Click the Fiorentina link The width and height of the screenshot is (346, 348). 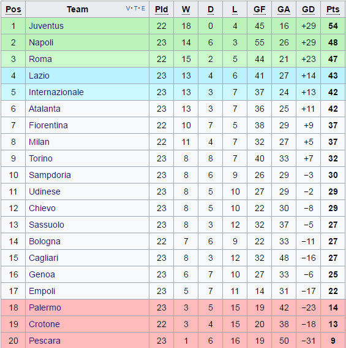point(48,125)
